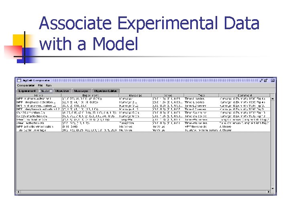Open the tab between Objective and Objective Editor

click(81, 91)
